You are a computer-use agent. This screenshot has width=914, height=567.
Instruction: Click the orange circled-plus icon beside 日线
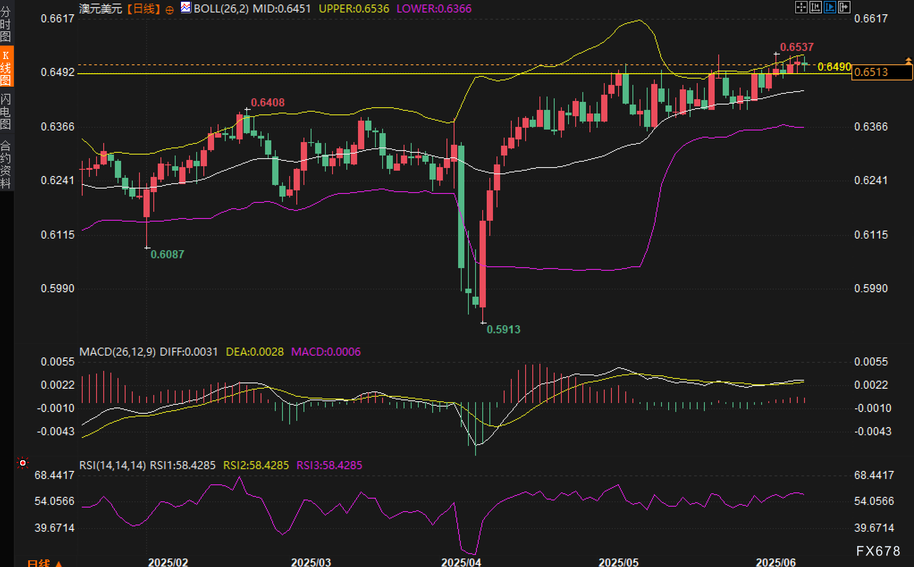169,10
